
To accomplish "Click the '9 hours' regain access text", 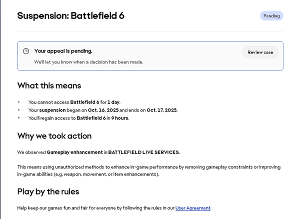I will click(x=119, y=118).
